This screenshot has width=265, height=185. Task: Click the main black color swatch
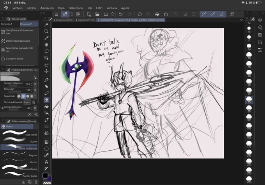coord(45,176)
